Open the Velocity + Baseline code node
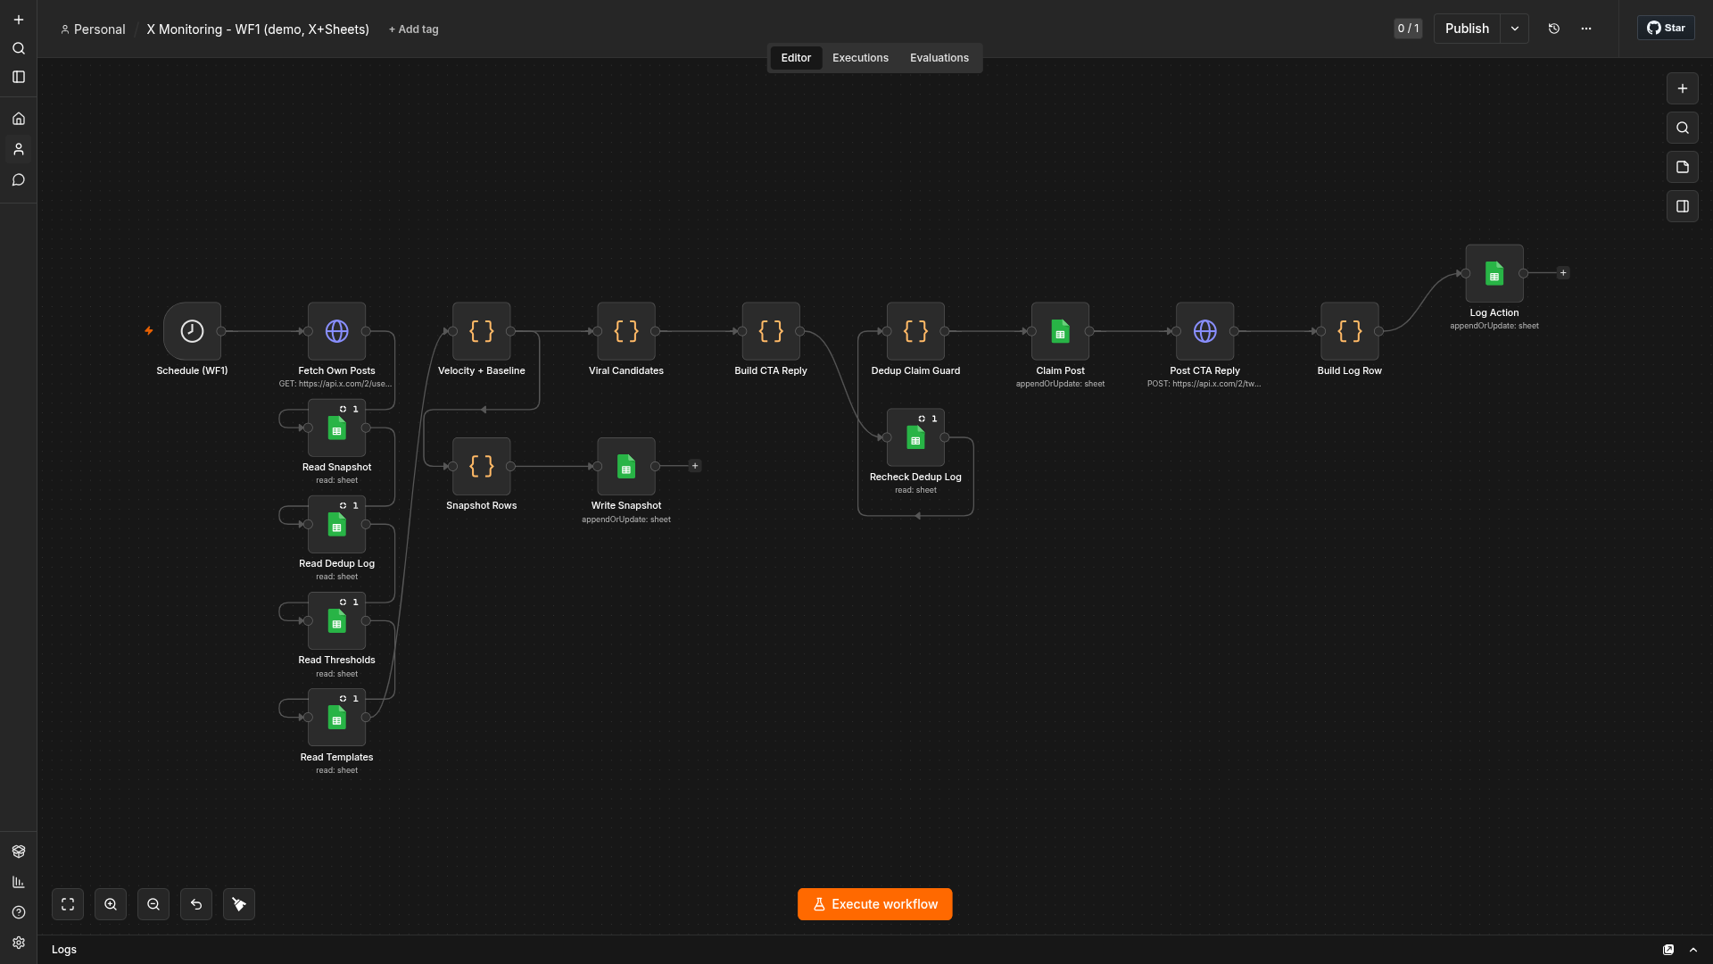 coord(482,331)
